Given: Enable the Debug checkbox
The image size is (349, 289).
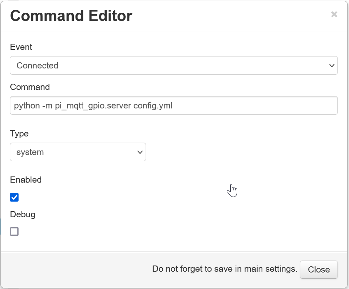Looking at the screenshot, I should [14, 231].
